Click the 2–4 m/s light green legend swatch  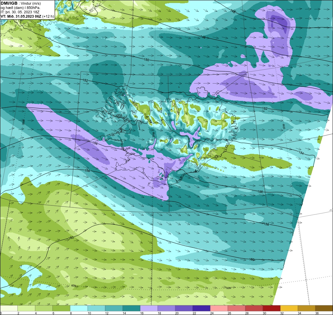[x=26, y=308]
